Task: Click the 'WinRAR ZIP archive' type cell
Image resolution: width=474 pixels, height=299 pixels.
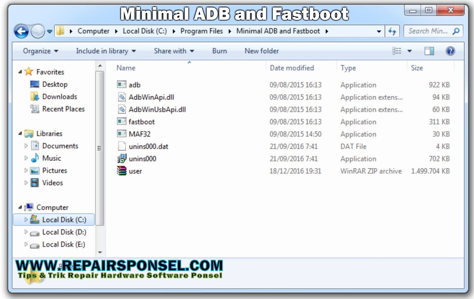Action: [371, 171]
